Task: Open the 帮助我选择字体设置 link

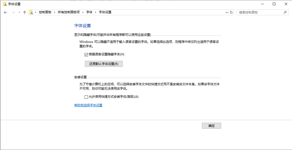Action: (x=88, y=105)
